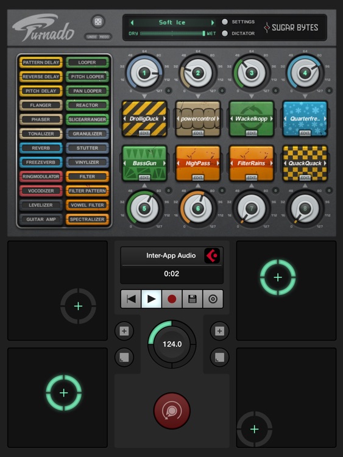Click EDIT on powercontrol slot
The width and height of the screenshot is (343, 457).
(198, 133)
